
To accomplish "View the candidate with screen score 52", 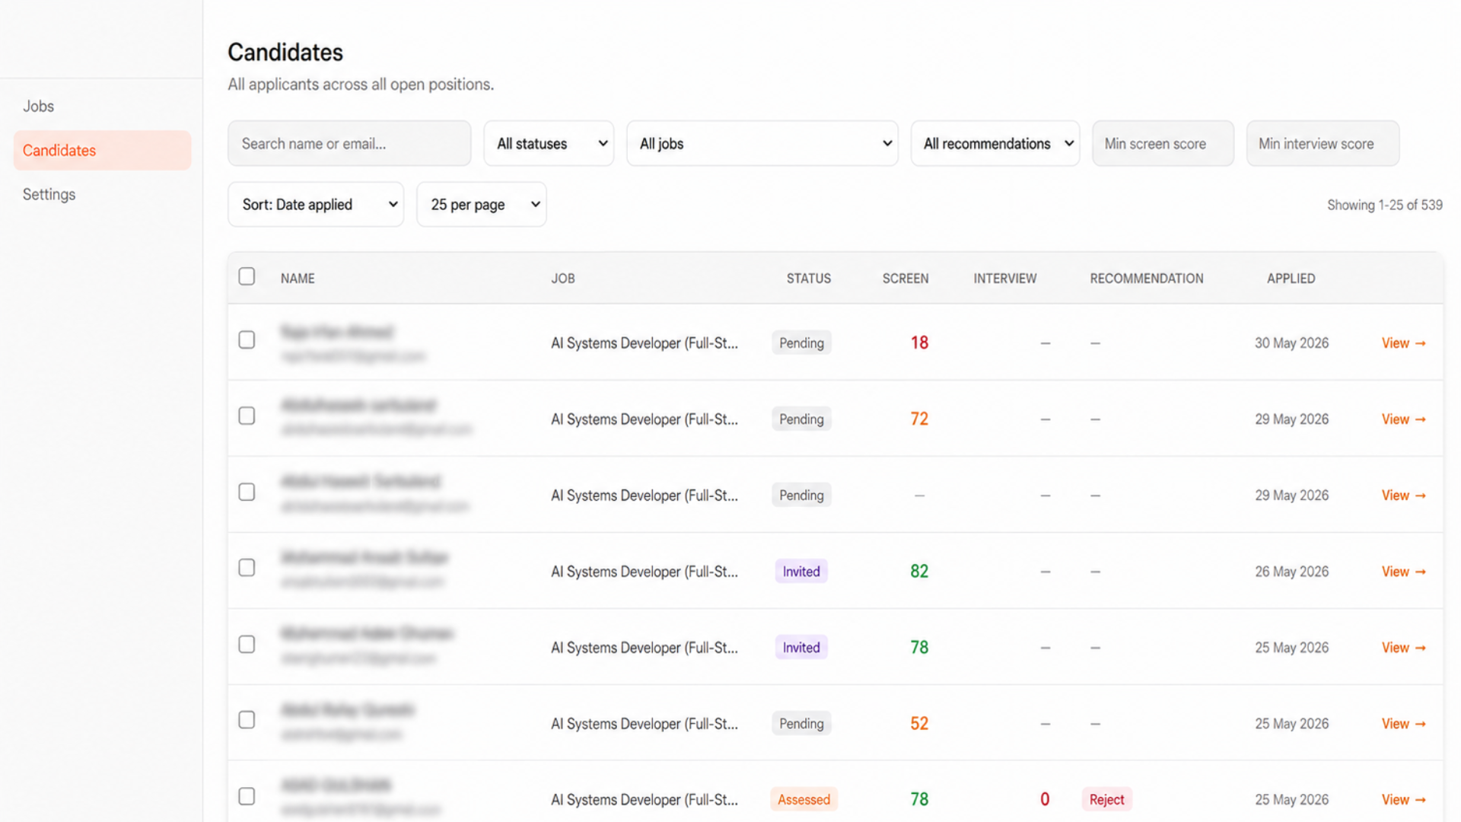I will pyautogui.click(x=1404, y=724).
